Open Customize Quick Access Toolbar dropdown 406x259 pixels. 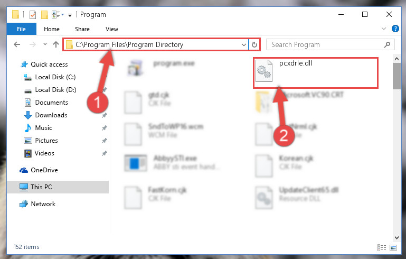(70, 15)
